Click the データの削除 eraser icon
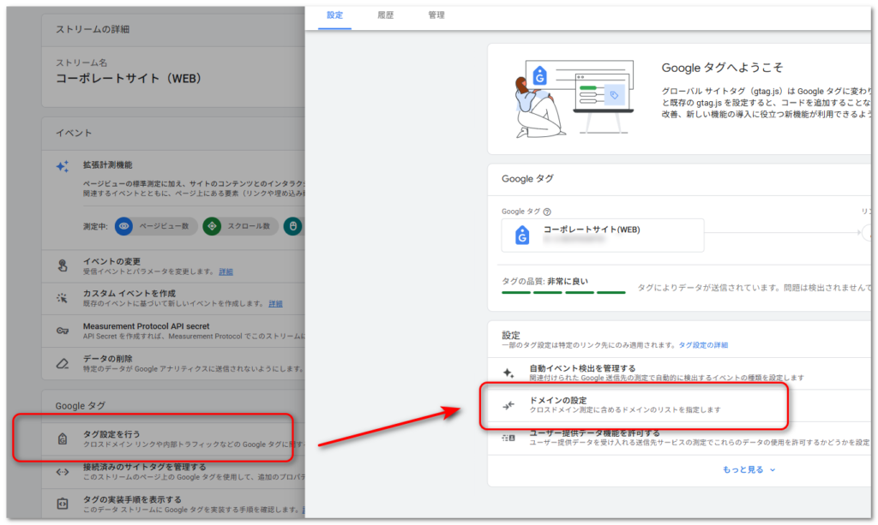 (x=62, y=363)
